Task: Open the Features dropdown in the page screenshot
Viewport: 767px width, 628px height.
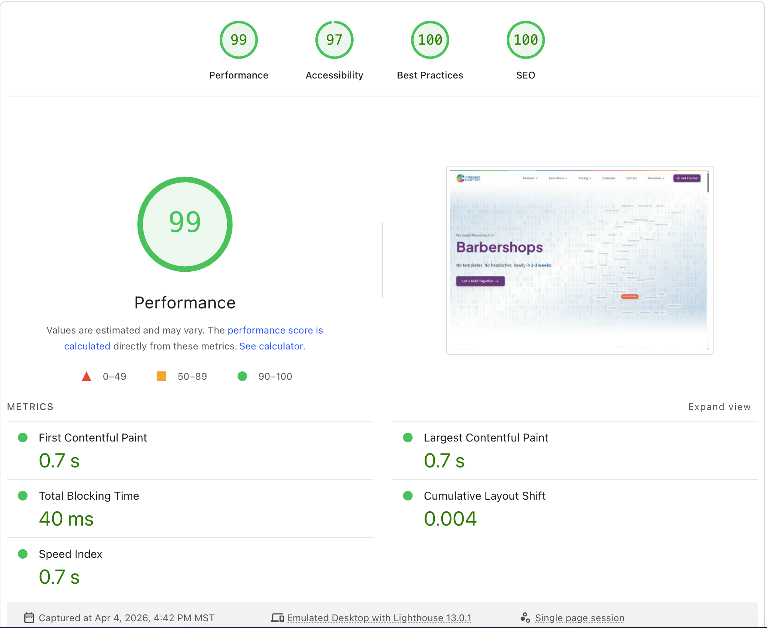Action: tap(531, 178)
